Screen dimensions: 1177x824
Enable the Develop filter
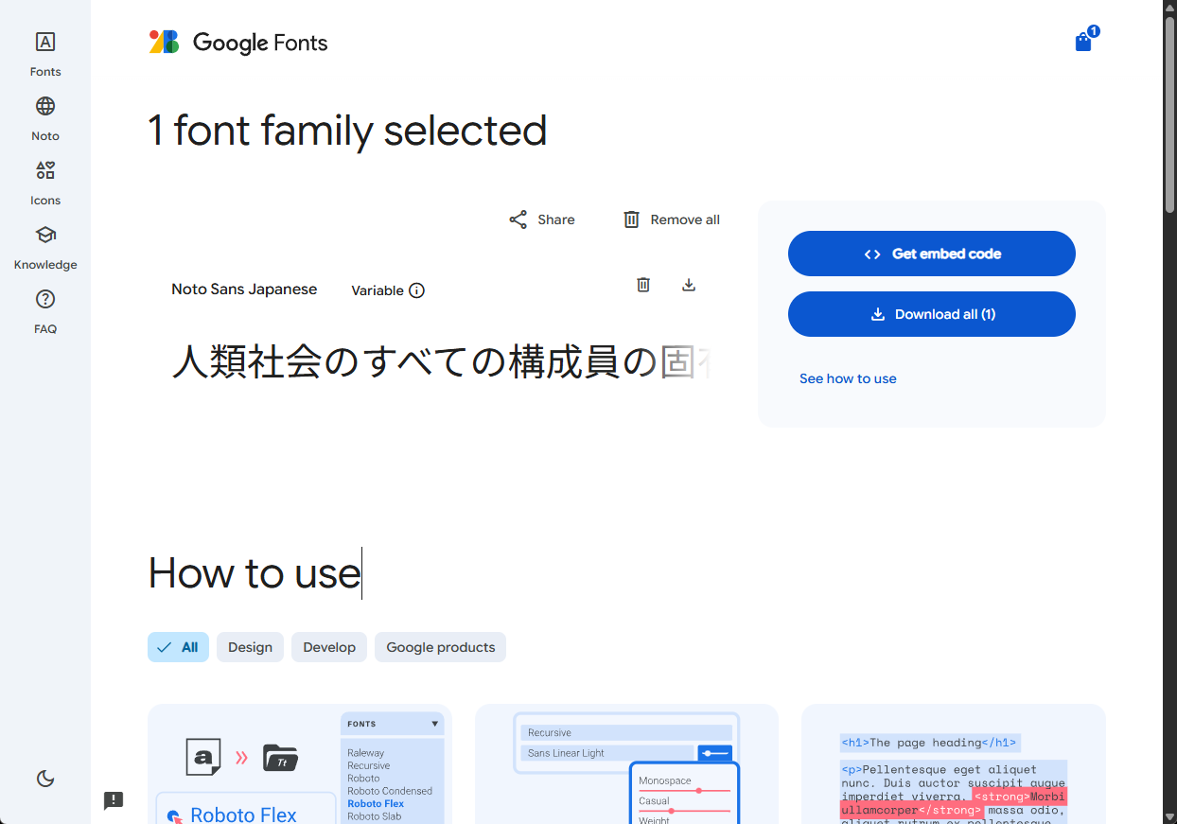(x=328, y=647)
